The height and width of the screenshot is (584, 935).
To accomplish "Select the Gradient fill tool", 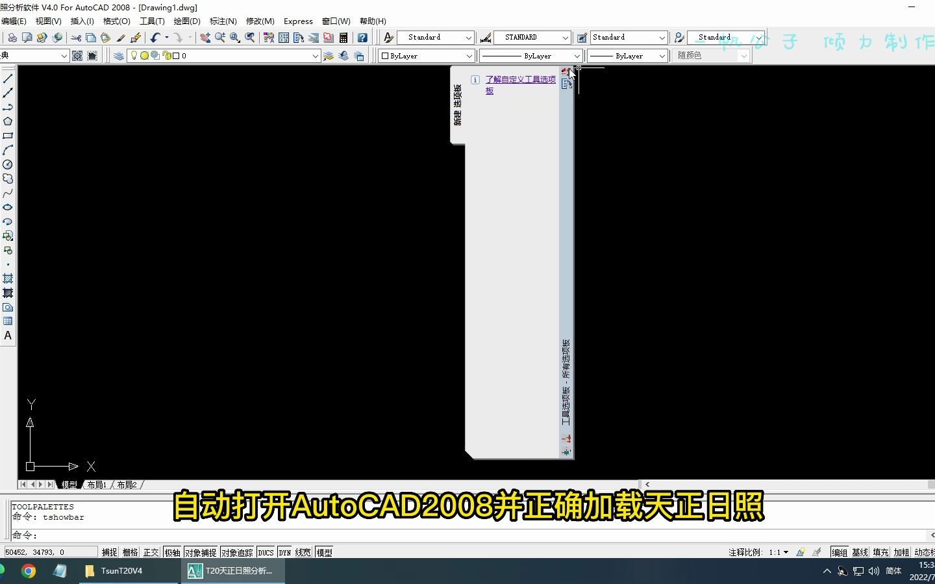I will tap(8, 293).
